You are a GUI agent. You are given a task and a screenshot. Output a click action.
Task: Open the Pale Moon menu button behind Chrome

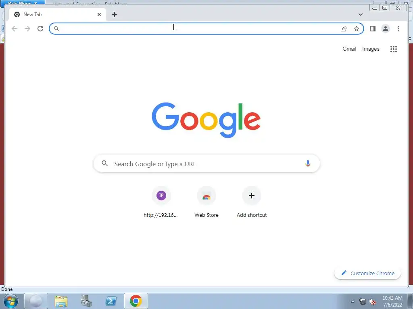tap(23, 3)
